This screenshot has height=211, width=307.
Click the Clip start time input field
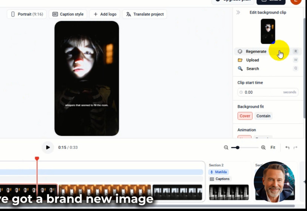[268, 92]
